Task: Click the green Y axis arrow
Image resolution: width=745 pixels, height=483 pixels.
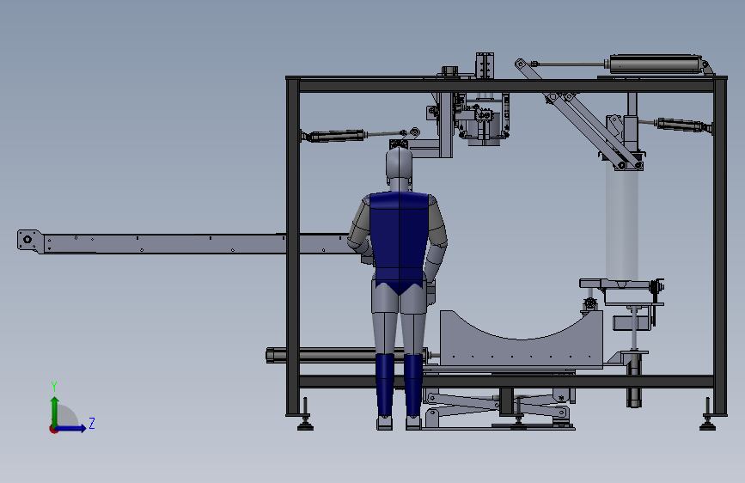Action: pyautogui.click(x=55, y=412)
